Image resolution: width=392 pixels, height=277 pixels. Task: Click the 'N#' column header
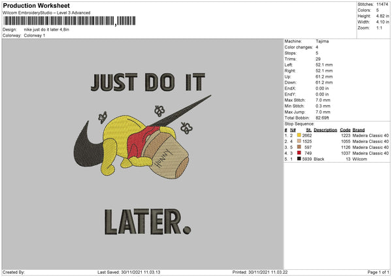[x=293, y=130]
